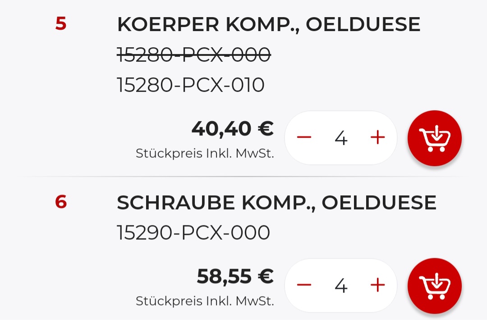Screen dimensions: 487x320
Task: Decrease quantity for part 15290-PCX-000
Action: click(x=304, y=285)
